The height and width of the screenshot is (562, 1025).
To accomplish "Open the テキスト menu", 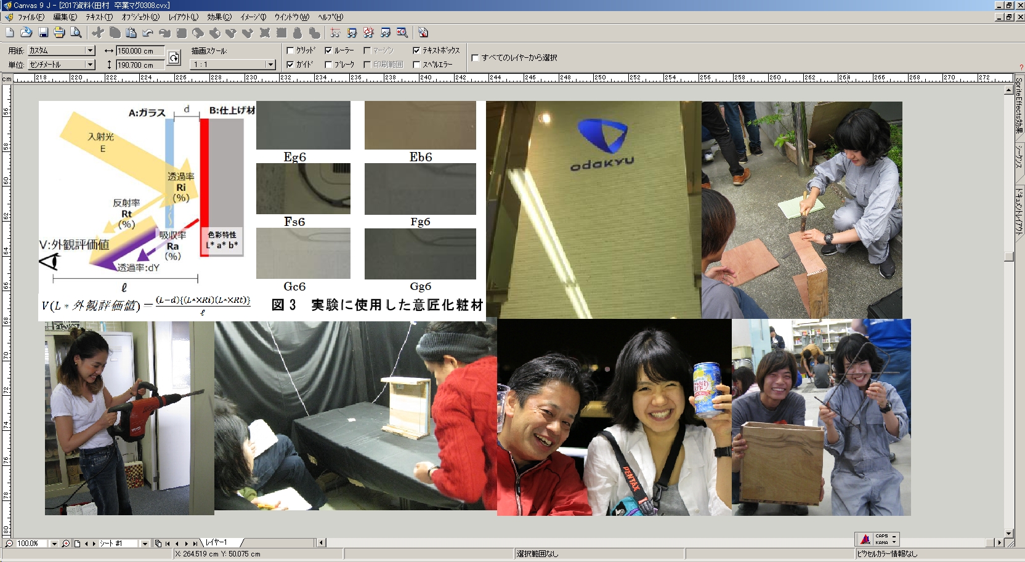I will (99, 17).
